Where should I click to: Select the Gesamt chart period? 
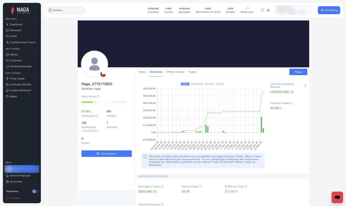[x=220, y=84]
